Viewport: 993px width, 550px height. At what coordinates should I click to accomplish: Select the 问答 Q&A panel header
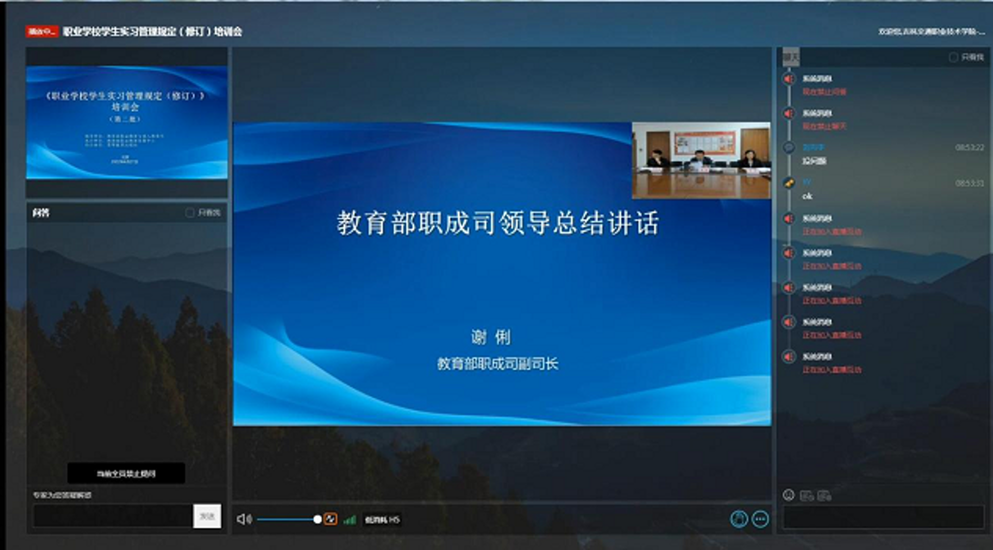[x=41, y=212]
